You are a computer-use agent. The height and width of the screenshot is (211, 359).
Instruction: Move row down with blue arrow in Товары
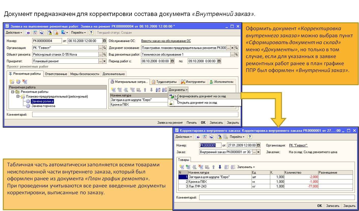coord(220,167)
